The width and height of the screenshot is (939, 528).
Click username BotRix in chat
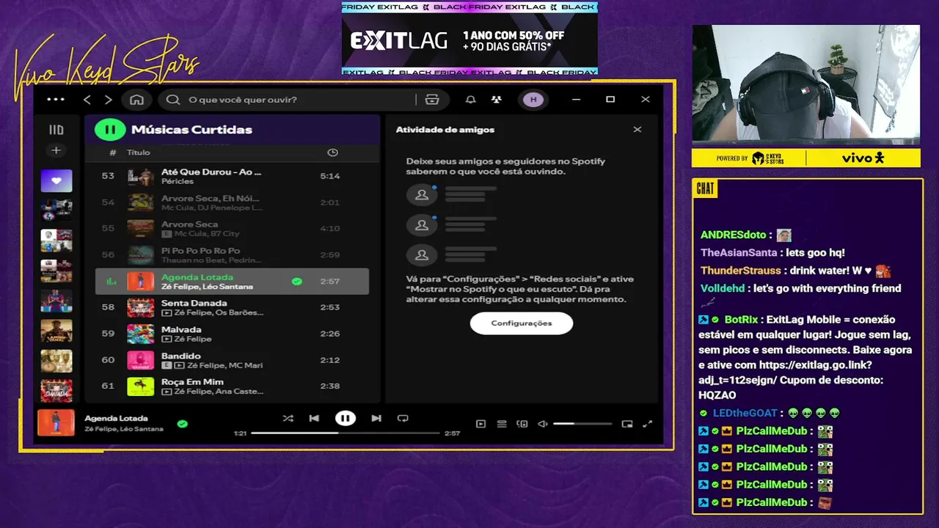pos(741,320)
